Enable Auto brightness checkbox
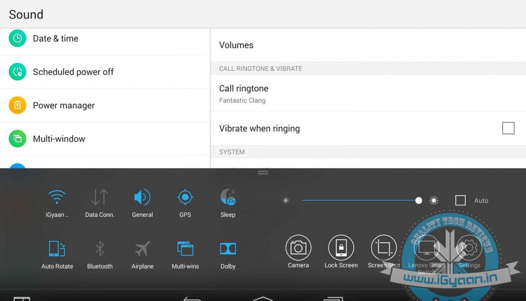Screen dimensions: 526x301 [460, 201]
